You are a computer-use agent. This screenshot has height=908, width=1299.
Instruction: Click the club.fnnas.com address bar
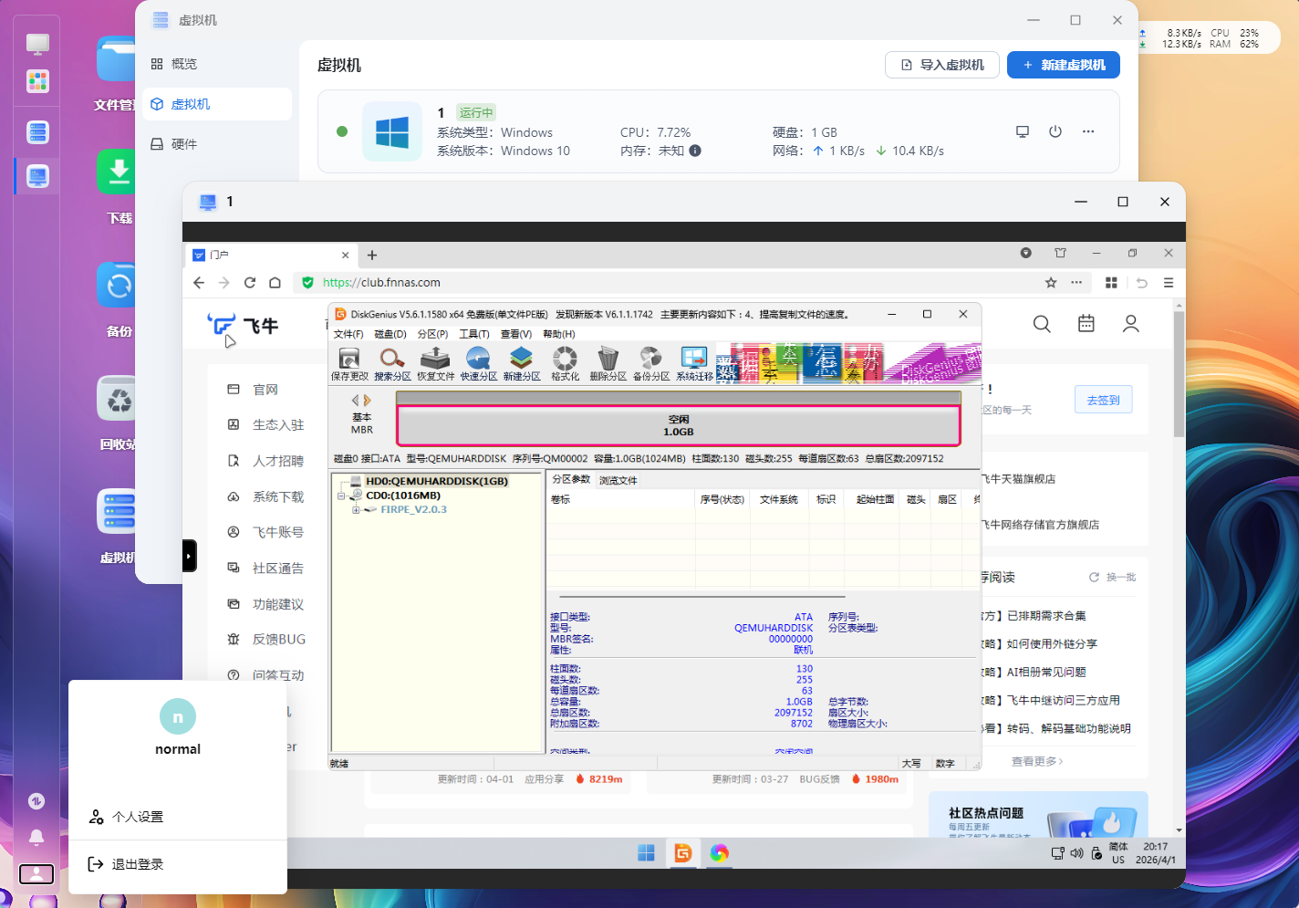click(639, 283)
